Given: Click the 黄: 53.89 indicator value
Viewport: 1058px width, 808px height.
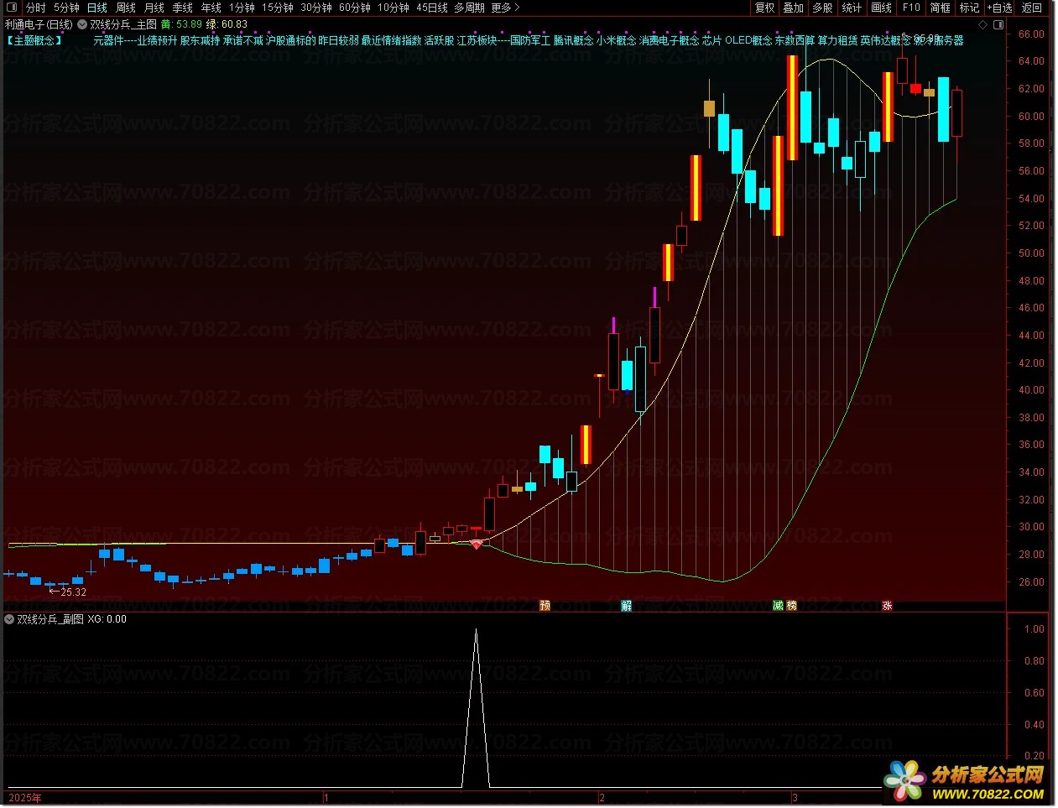Looking at the screenshot, I should tap(181, 24).
